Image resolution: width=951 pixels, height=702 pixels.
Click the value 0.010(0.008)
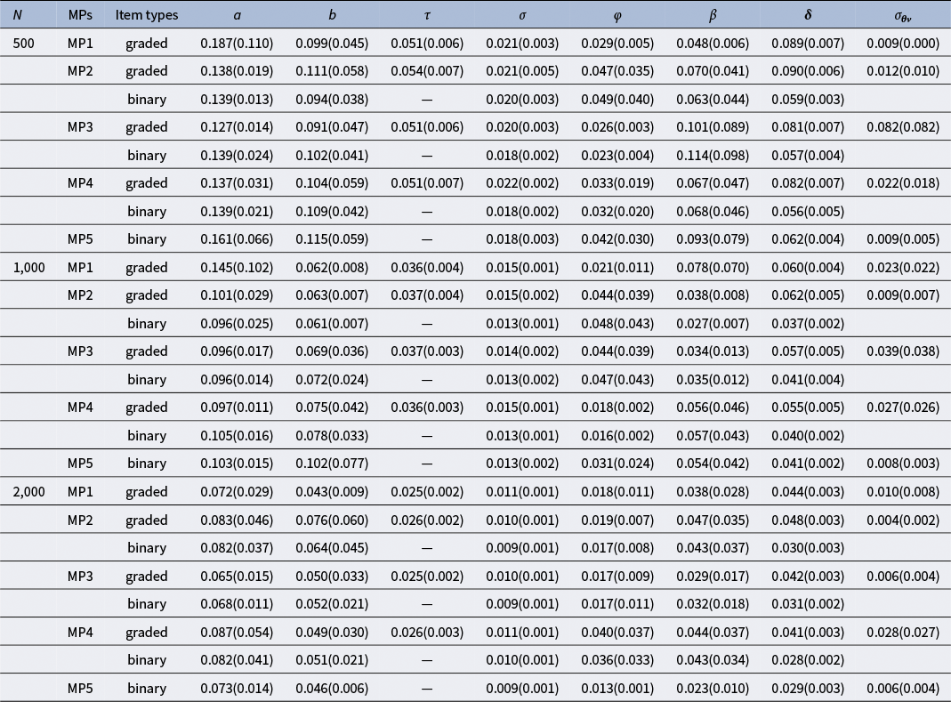click(x=903, y=491)
